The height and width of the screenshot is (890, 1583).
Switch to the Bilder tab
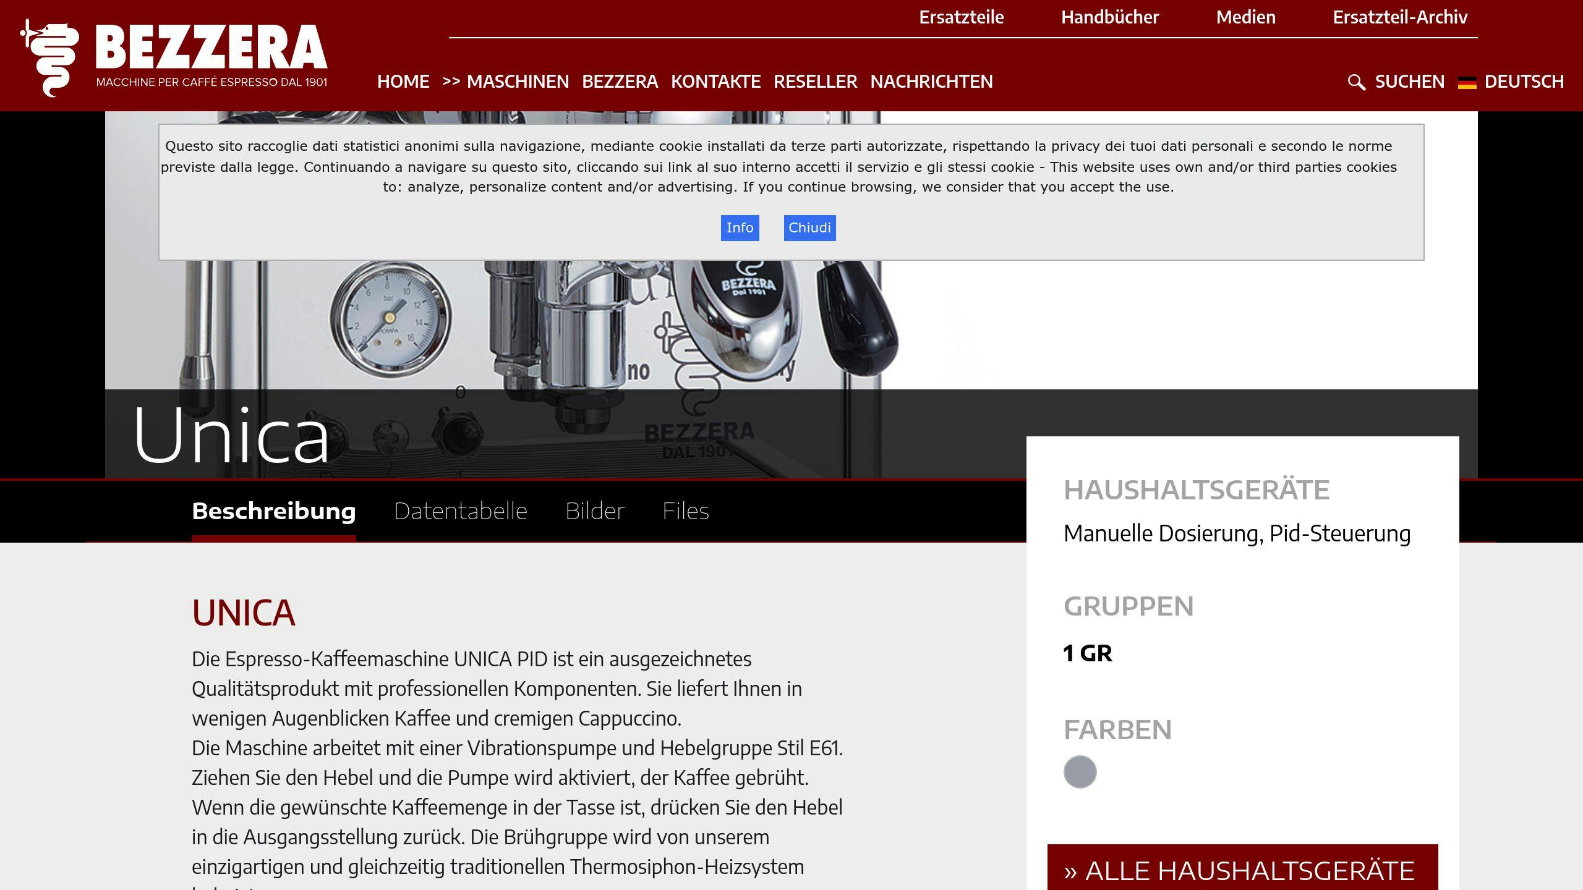(595, 511)
